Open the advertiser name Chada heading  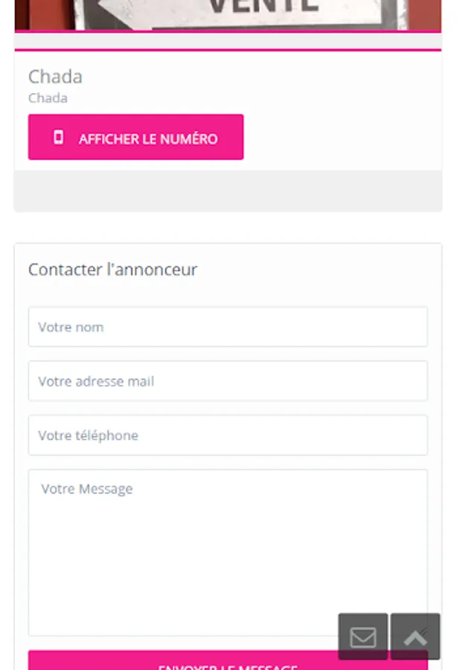55,77
